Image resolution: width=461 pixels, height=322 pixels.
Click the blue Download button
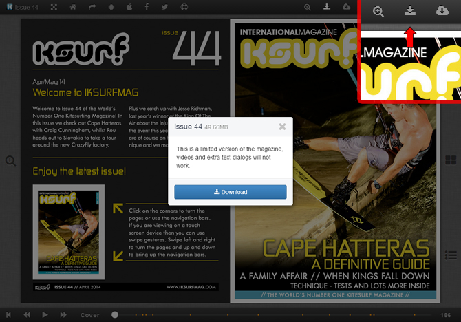[x=231, y=192]
